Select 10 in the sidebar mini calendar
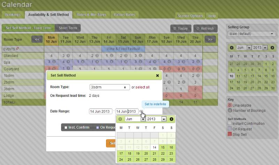 click(x=231, y=76)
